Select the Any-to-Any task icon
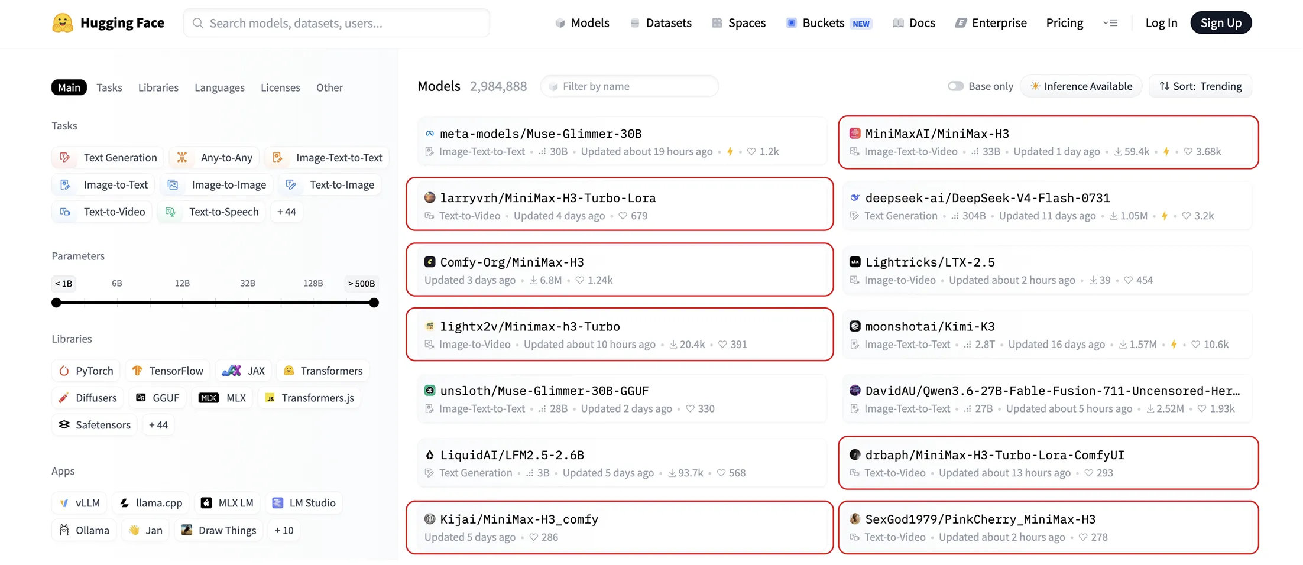Image resolution: width=1303 pixels, height=565 pixels. click(182, 158)
